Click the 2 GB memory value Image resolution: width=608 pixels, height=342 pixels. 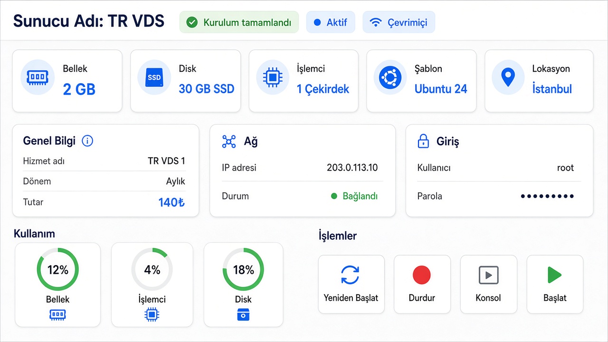coord(79,89)
